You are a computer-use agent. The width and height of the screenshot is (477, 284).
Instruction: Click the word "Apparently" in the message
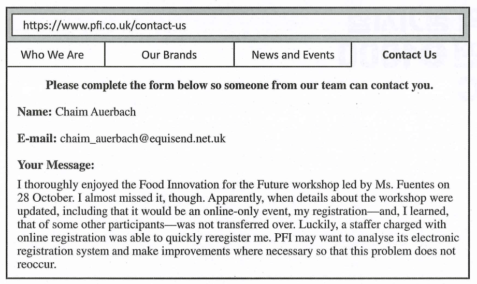point(243,198)
